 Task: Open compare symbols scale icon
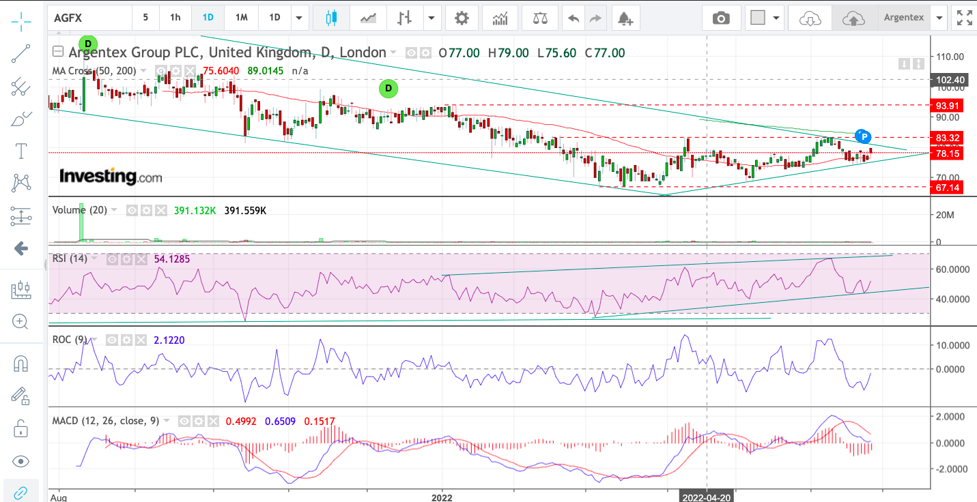click(540, 18)
